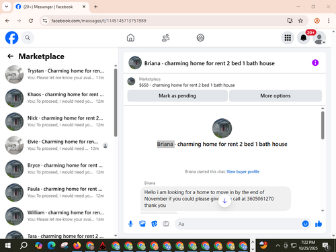
Task: Open the emoji picker in message box
Action: (x=305, y=224)
